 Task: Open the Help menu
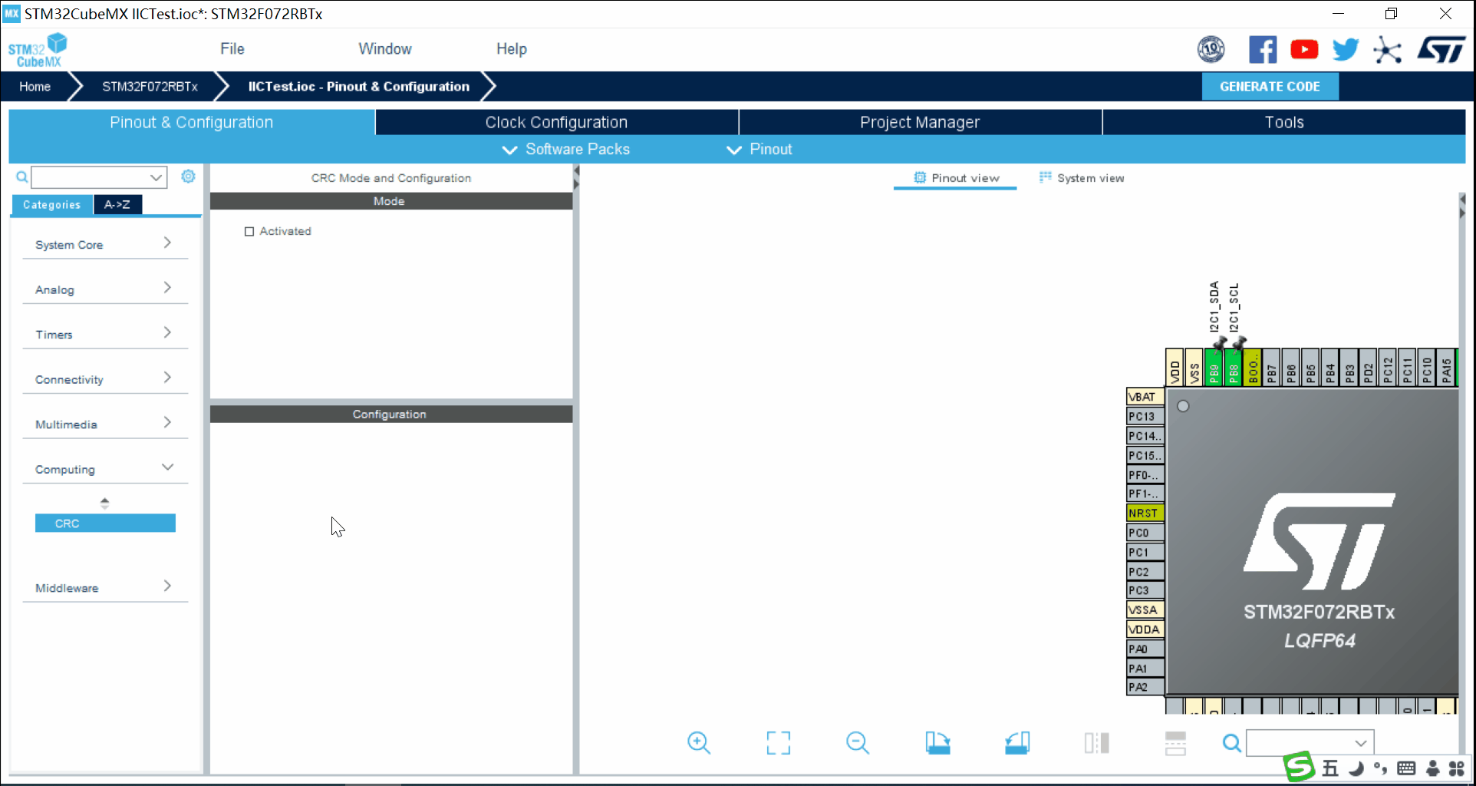point(512,48)
